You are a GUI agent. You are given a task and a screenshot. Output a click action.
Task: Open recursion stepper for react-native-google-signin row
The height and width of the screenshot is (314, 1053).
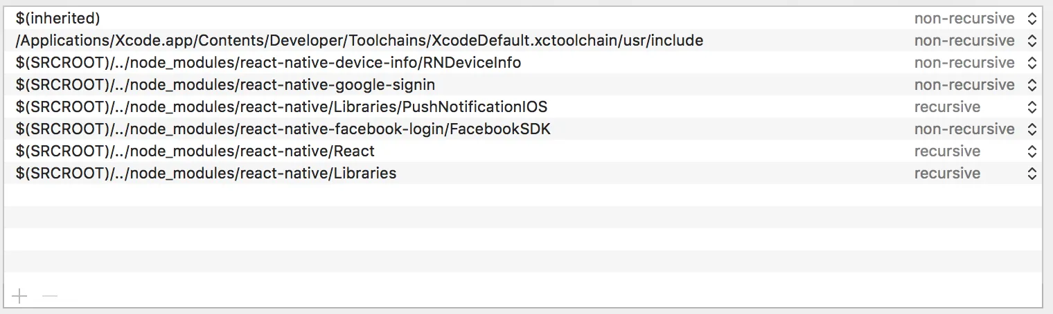[1032, 85]
